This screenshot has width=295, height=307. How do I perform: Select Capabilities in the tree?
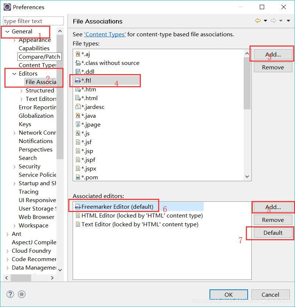click(x=34, y=48)
